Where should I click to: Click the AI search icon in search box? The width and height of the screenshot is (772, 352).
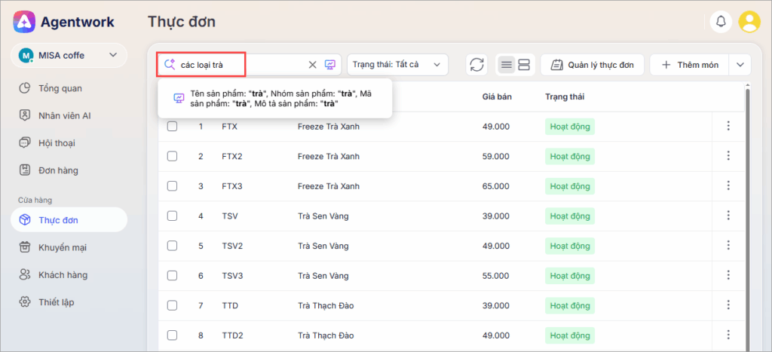(329, 65)
